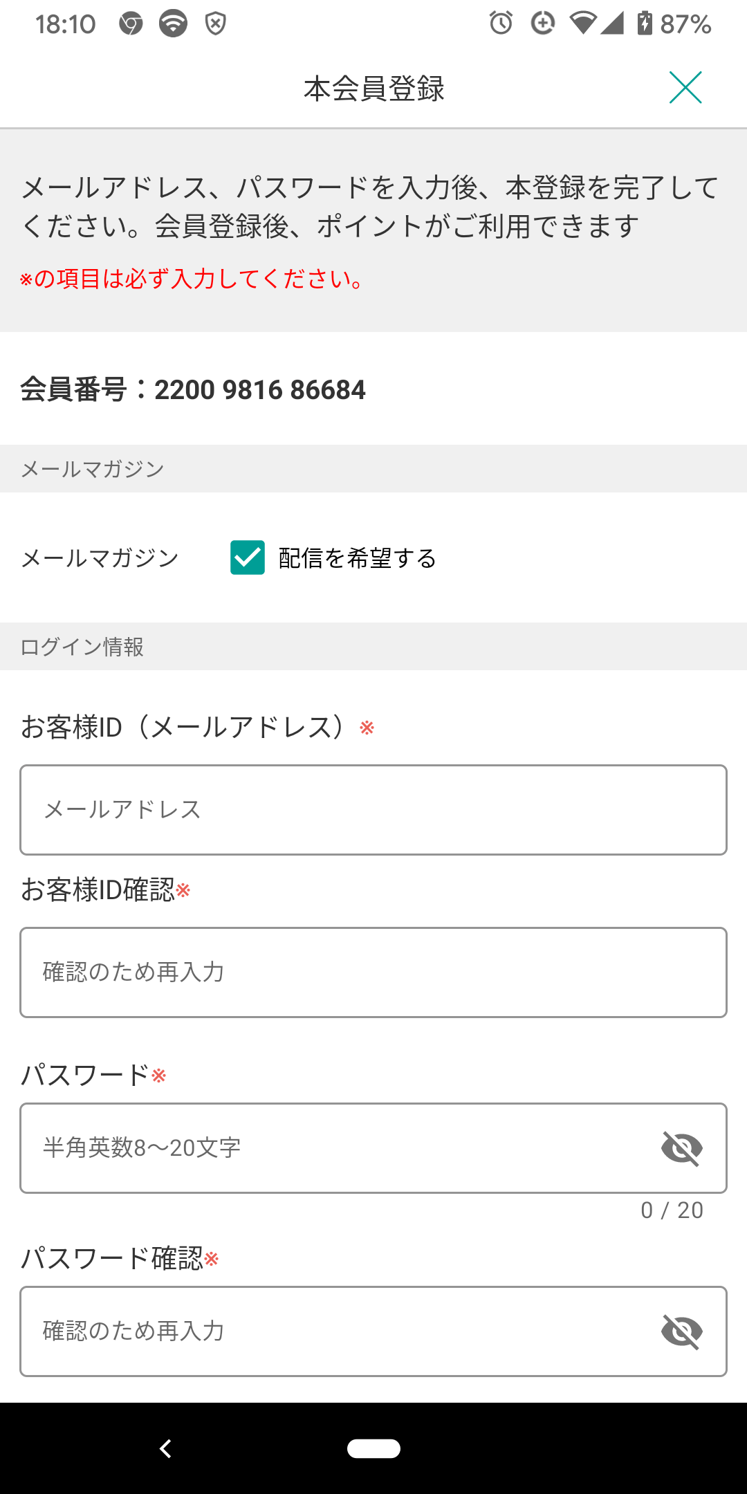The image size is (747, 1494).
Task: Tap the ログイン情報 section header
Action: [82, 647]
